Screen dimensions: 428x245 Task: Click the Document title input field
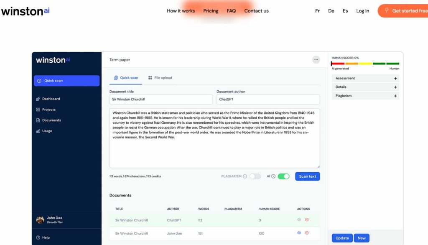click(x=161, y=100)
